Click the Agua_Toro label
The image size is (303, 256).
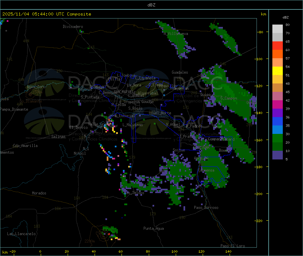point(36,87)
